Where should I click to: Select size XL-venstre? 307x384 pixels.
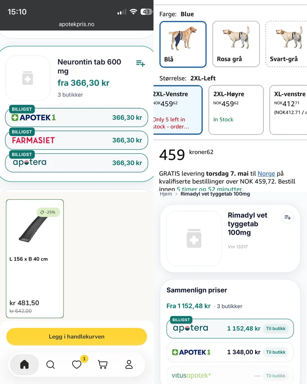point(289,109)
